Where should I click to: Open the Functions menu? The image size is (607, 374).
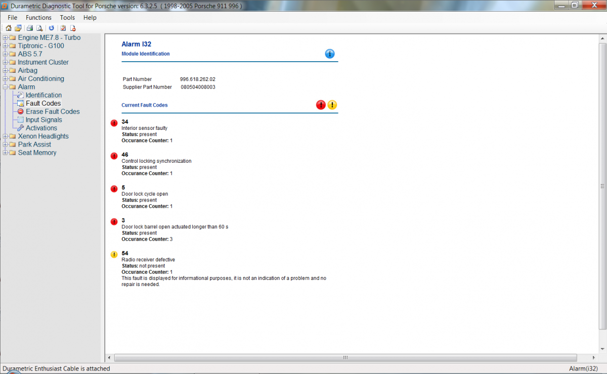click(x=38, y=18)
